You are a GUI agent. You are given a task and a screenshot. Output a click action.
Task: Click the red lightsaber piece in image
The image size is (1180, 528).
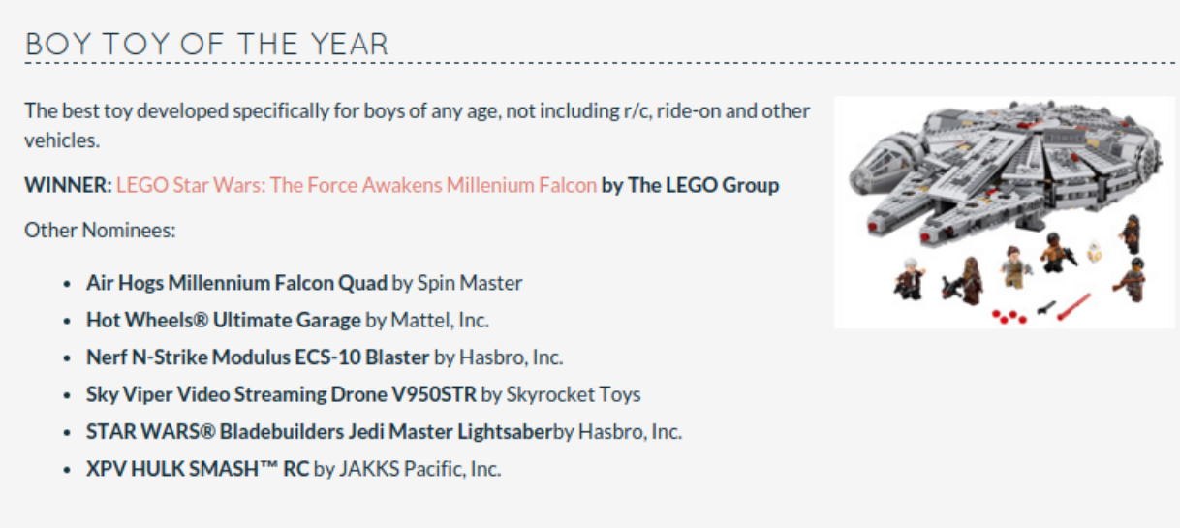[1073, 307]
